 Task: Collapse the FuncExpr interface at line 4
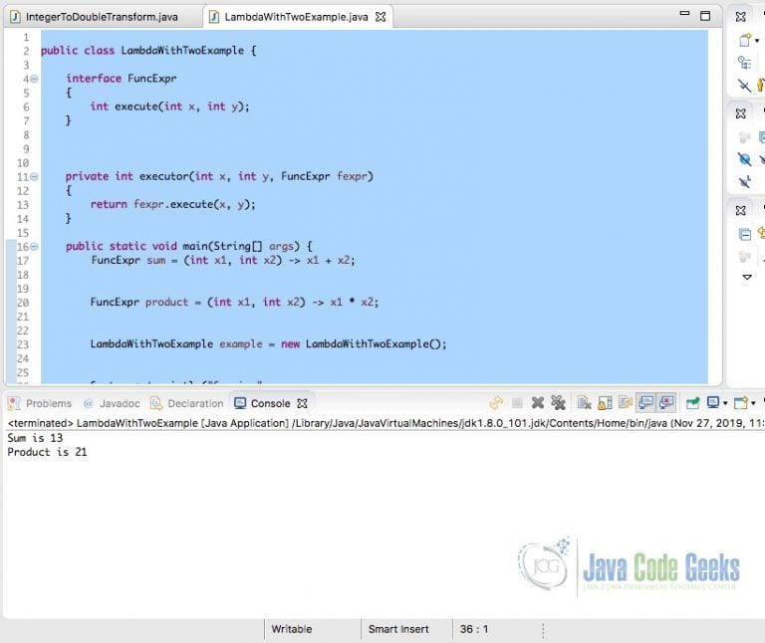pos(34,79)
